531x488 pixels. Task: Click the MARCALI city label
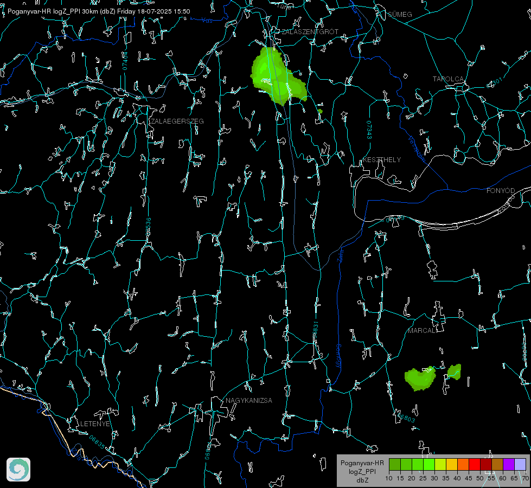(x=423, y=331)
